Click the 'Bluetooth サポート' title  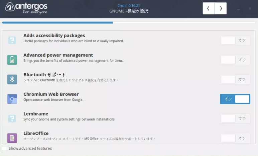44,75
